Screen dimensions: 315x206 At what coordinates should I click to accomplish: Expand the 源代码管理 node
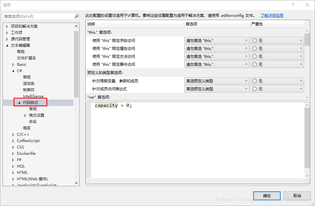tap(7, 39)
